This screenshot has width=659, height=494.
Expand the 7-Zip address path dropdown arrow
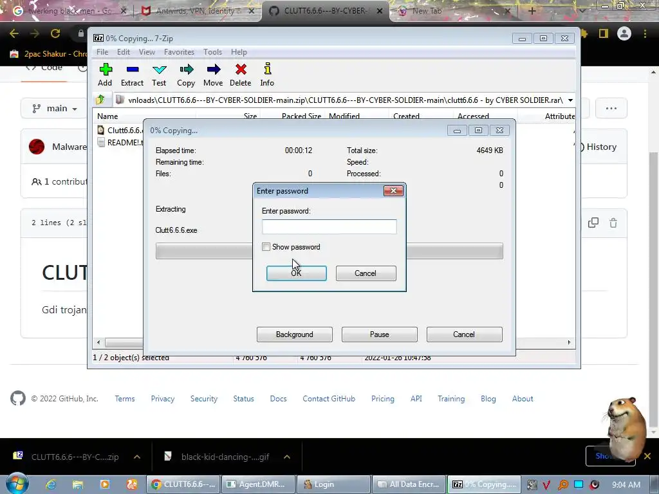click(x=570, y=100)
